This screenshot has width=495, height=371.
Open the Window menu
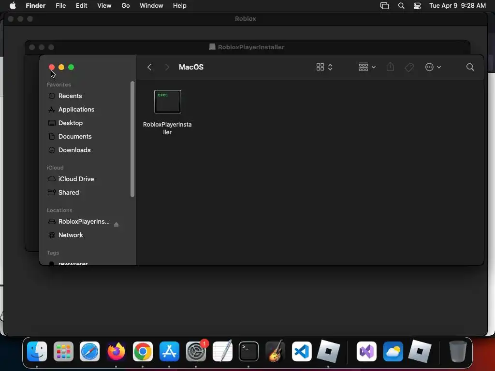tap(151, 5)
